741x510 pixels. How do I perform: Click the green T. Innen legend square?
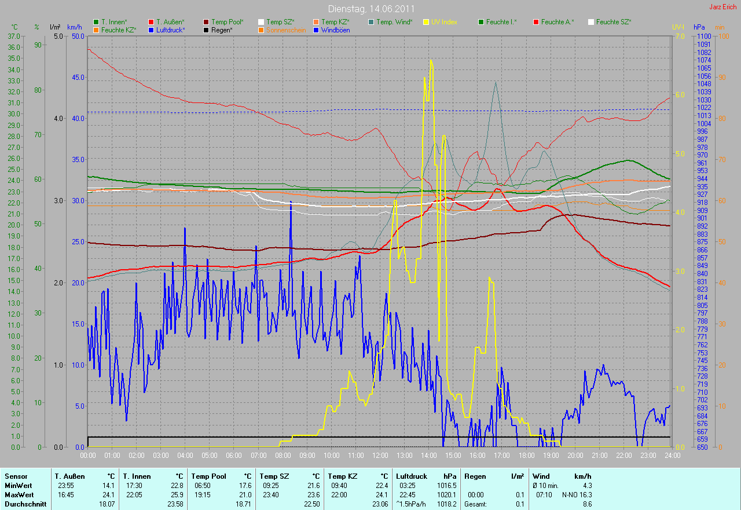(96, 22)
